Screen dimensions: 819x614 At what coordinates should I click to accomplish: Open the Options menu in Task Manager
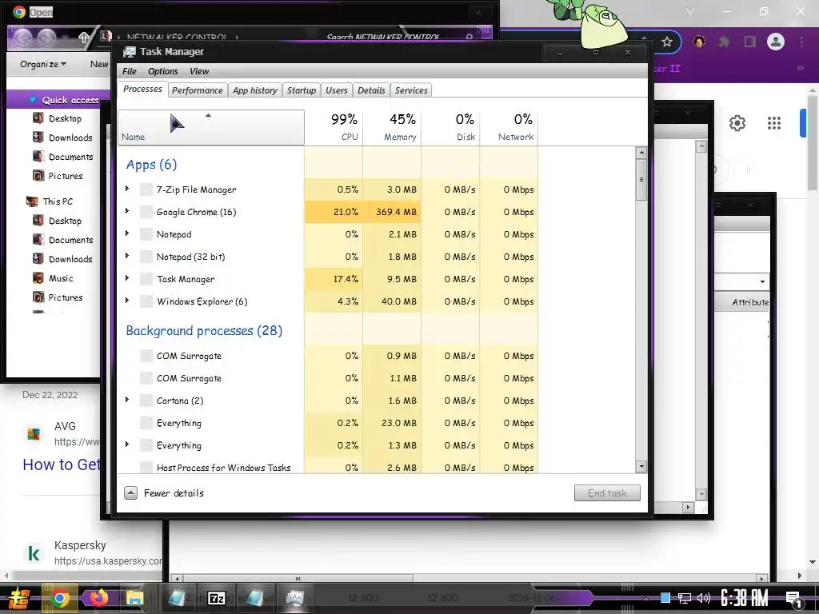163,71
